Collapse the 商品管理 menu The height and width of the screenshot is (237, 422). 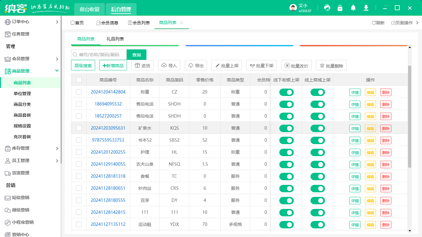click(x=57, y=71)
